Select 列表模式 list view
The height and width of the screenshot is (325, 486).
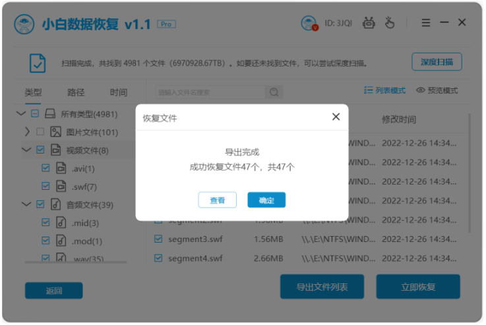(x=384, y=90)
